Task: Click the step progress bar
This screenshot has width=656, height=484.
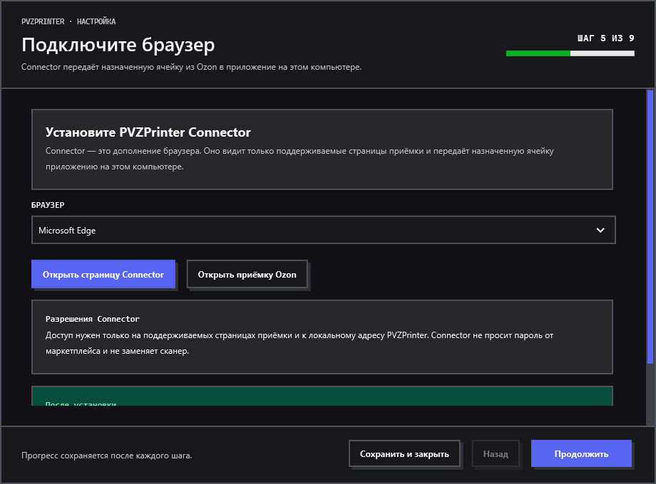Action: click(570, 53)
